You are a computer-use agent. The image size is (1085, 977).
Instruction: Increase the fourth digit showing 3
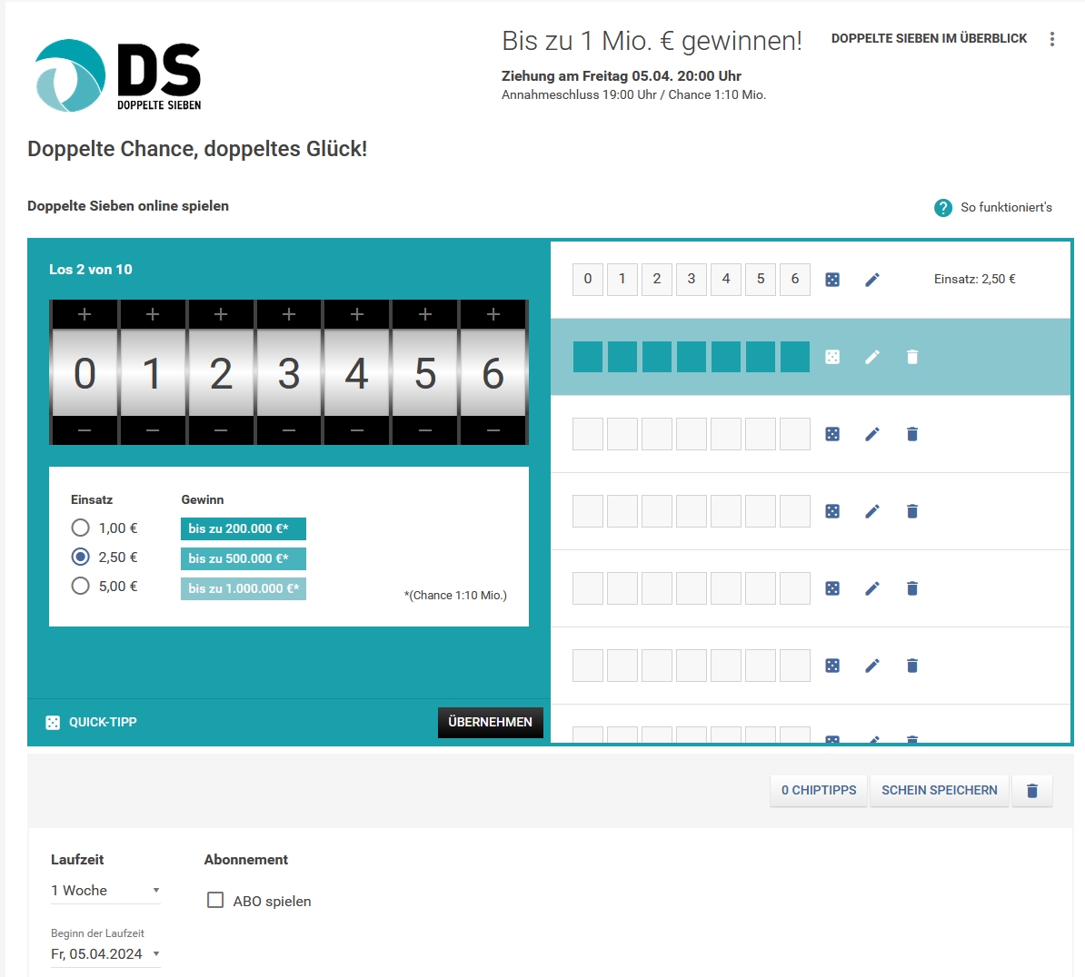tap(289, 314)
